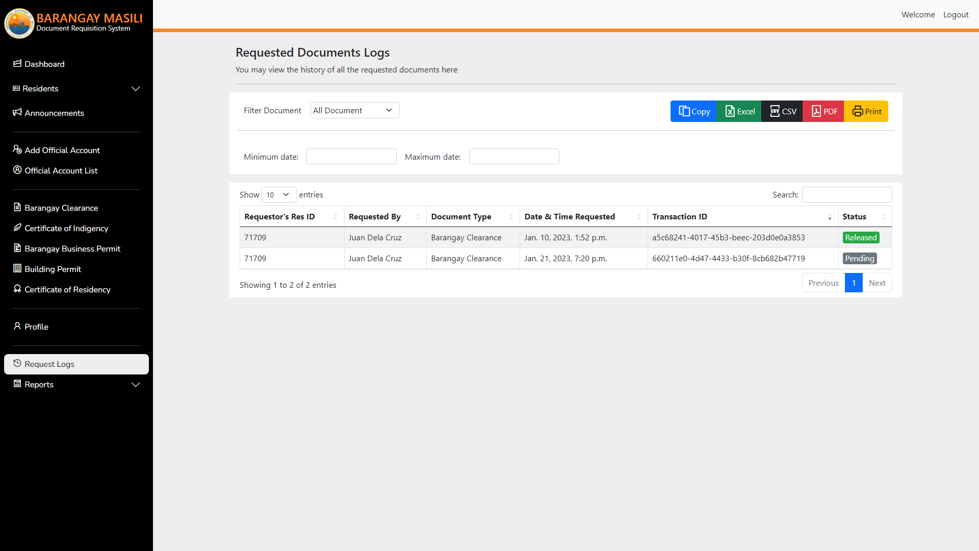The height and width of the screenshot is (551, 979).
Task: Click the Logout link
Action: 956,14
